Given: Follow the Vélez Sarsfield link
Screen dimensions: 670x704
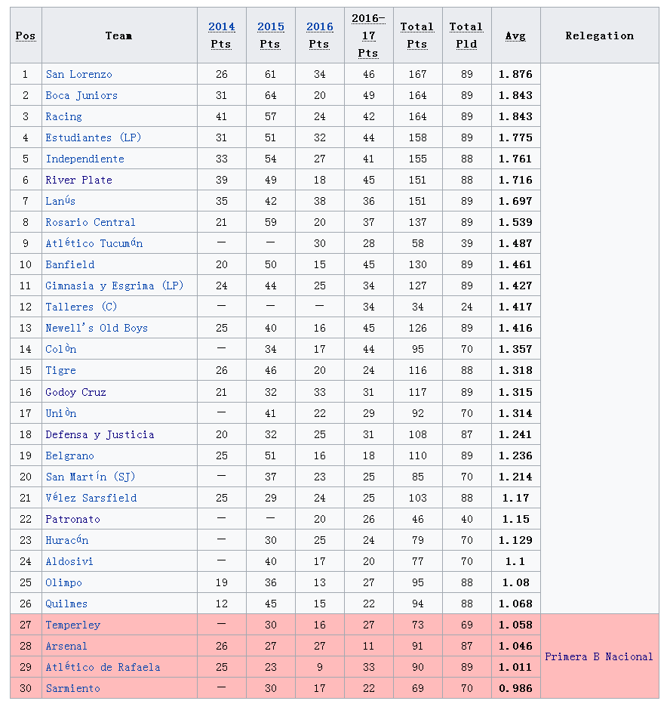Looking at the screenshot, I should pos(91,498).
